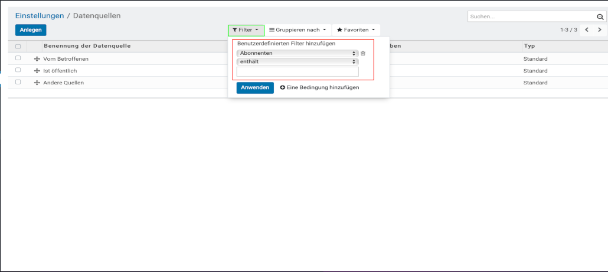Viewport: 608px width, 272px height.
Task: Click the Anlegen button
Action: [x=31, y=30]
